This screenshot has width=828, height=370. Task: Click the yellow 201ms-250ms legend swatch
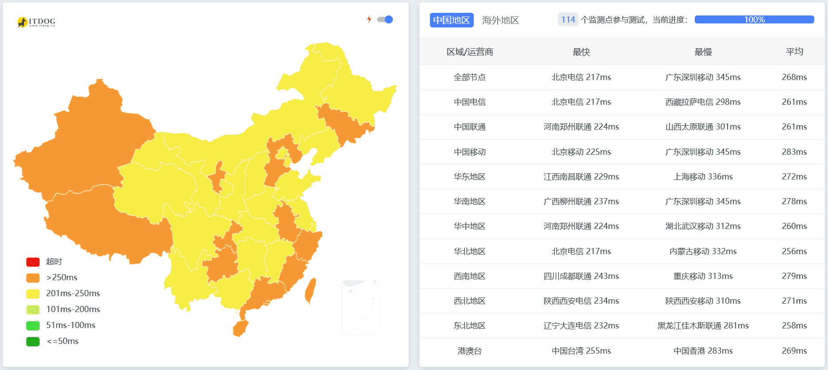(x=33, y=294)
